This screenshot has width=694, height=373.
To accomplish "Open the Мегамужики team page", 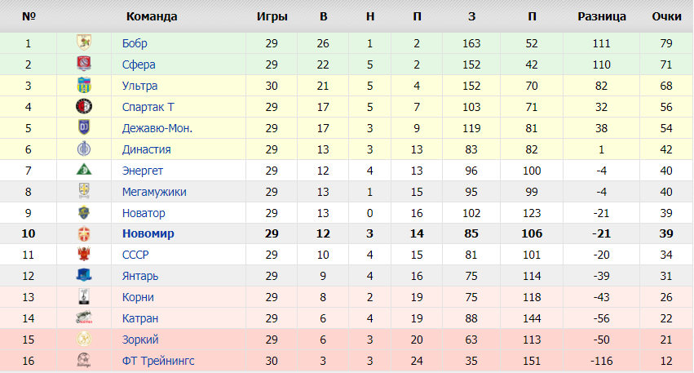I will tap(154, 192).
